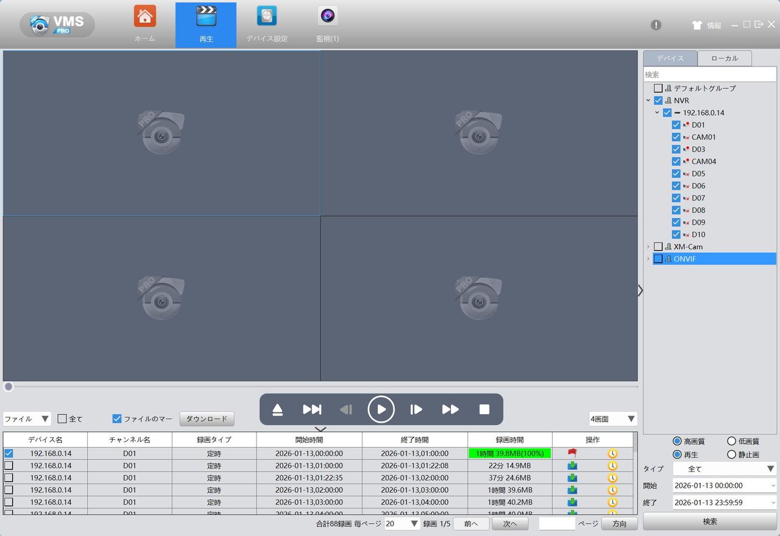Click the step-forward frame icon
780x536 pixels.
tap(416, 409)
